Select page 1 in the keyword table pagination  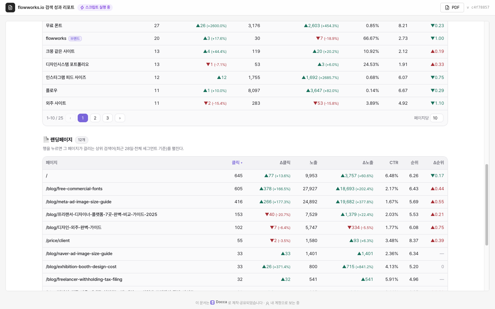tap(83, 118)
